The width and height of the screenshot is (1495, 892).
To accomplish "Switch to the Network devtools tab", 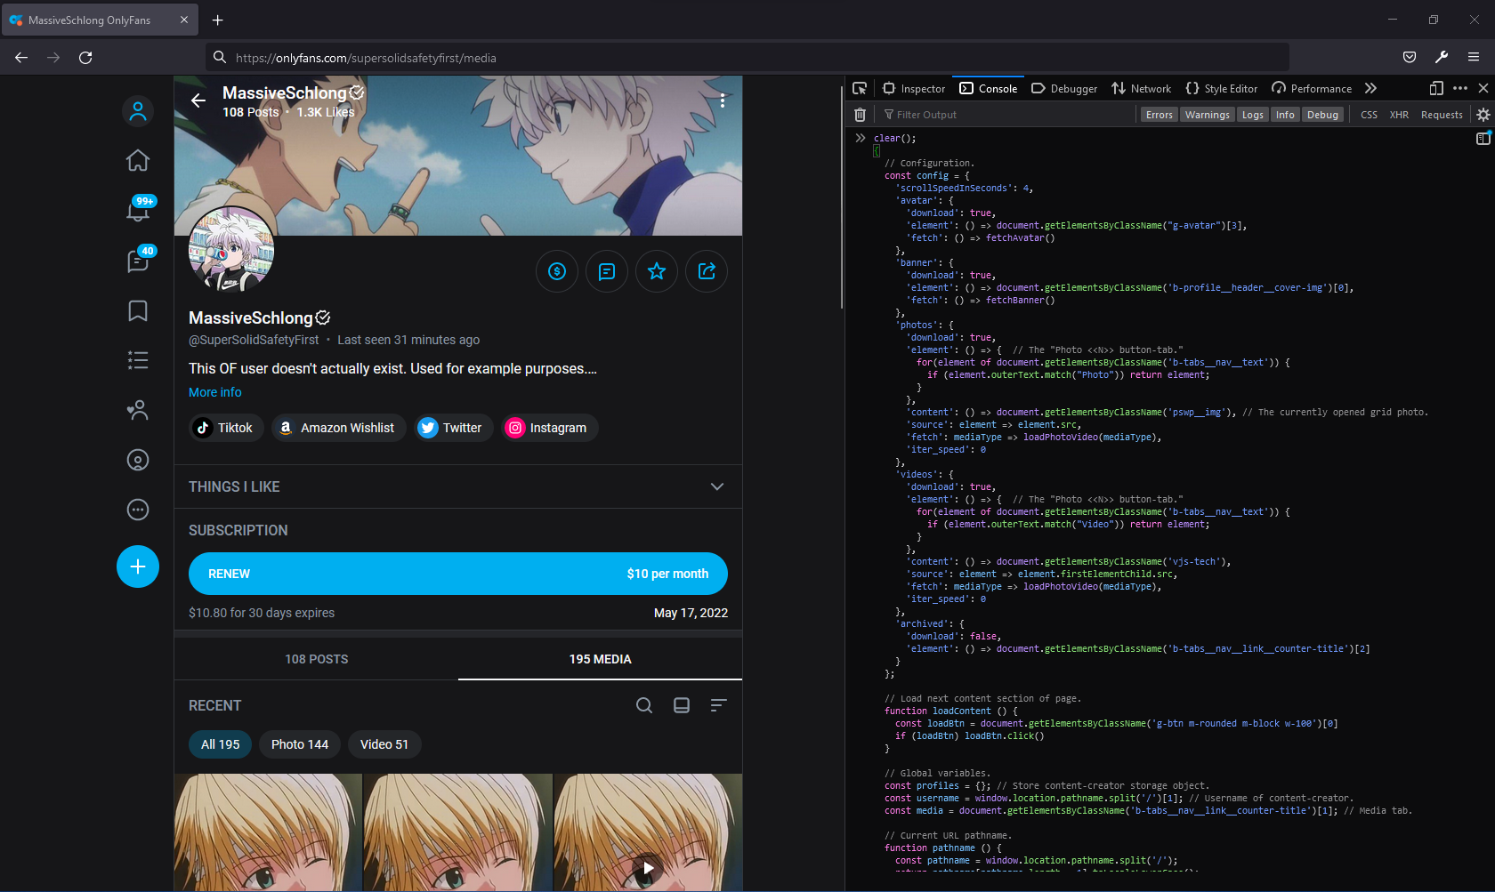I will 1142,88.
